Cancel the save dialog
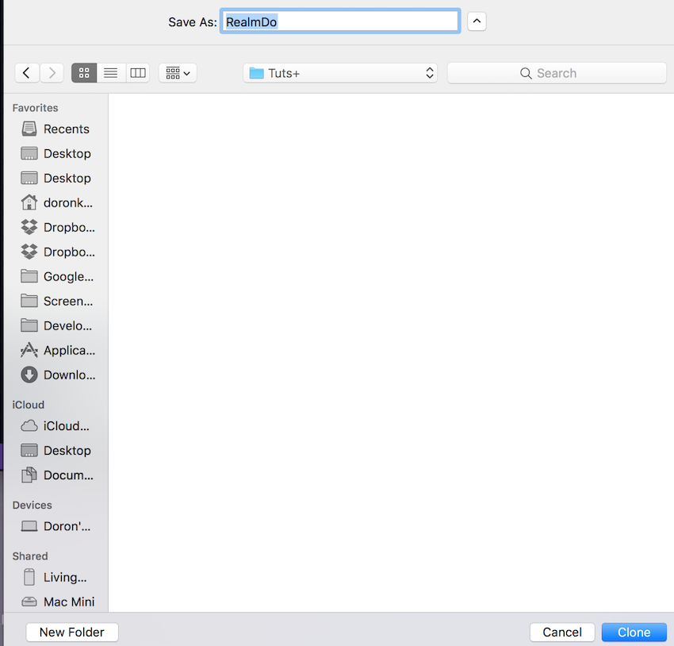The height and width of the screenshot is (646, 674). click(562, 632)
